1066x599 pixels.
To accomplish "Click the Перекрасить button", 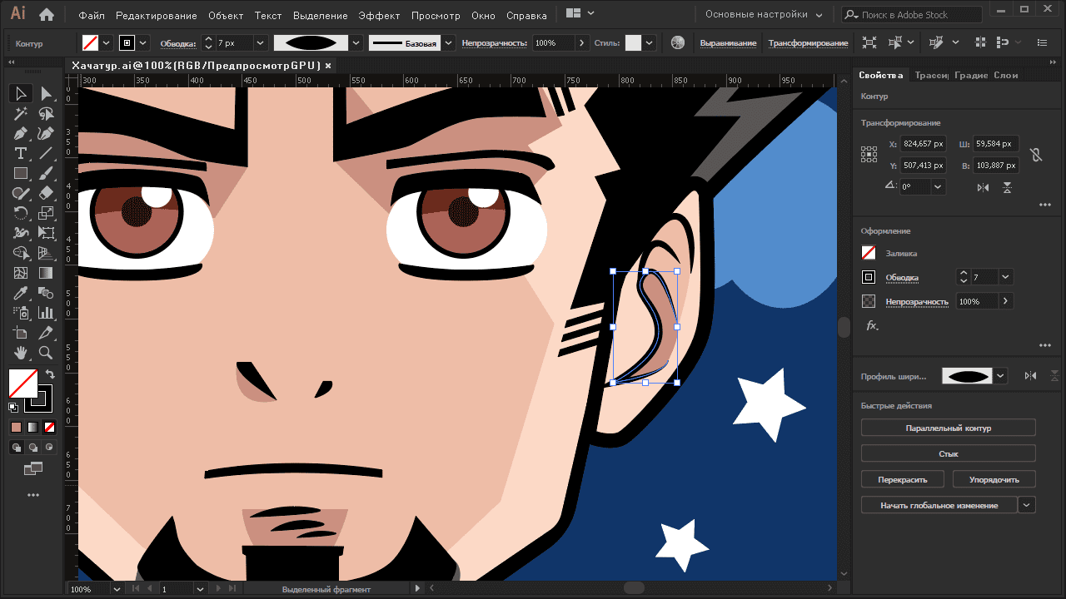I will [x=903, y=479].
